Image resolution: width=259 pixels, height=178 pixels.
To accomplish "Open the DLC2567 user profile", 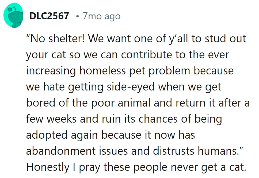I will click(x=49, y=16).
